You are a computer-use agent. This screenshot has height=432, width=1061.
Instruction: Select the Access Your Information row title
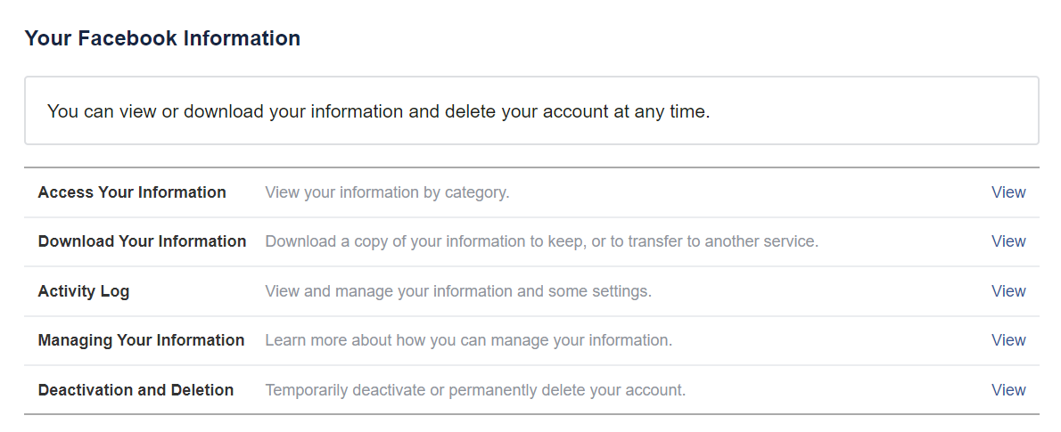tap(132, 192)
